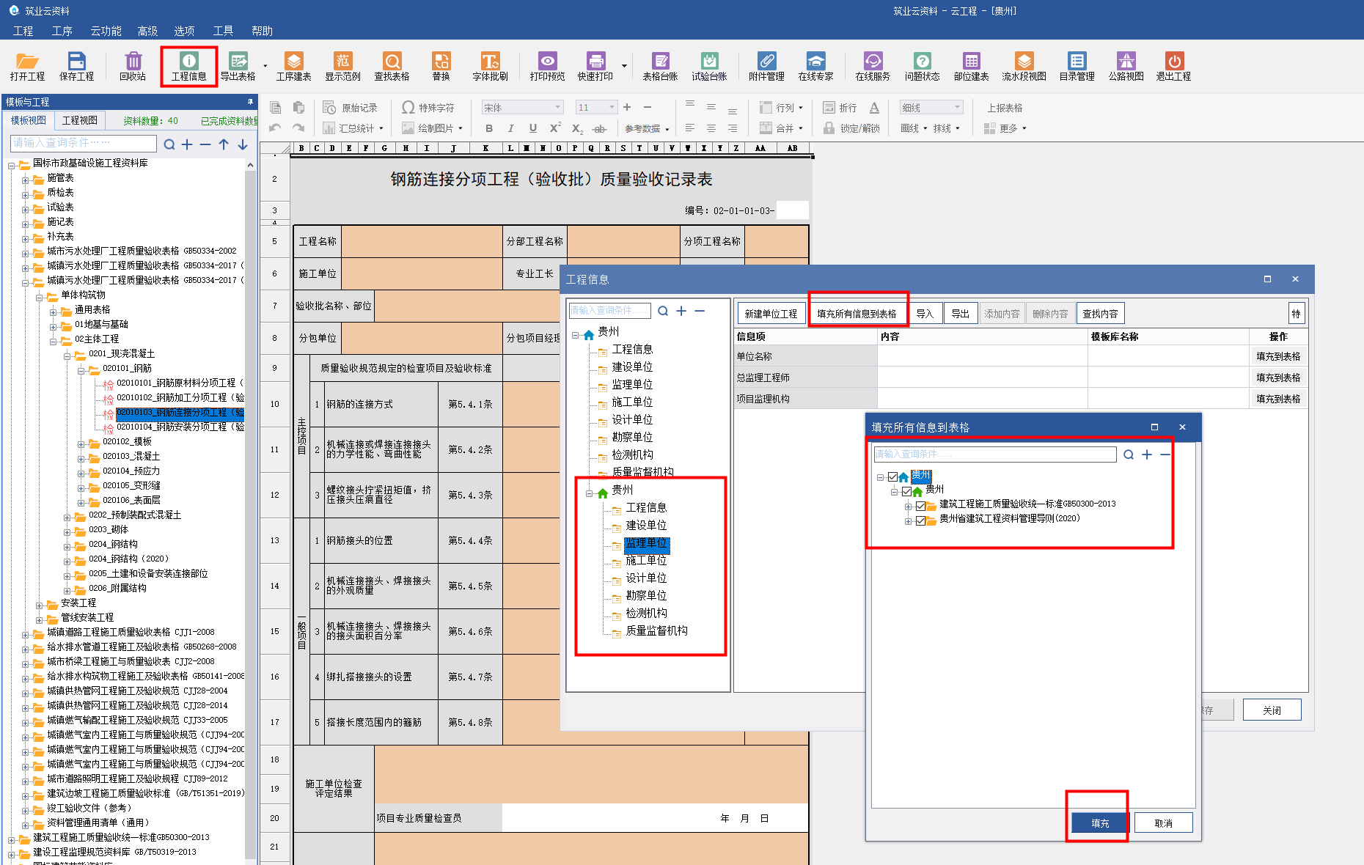1364x865 pixels.
Task: Click the 导入 button
Action: 925,314
